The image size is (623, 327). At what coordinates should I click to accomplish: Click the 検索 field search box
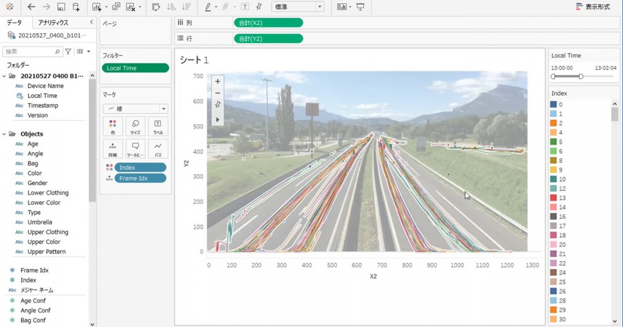32,52
